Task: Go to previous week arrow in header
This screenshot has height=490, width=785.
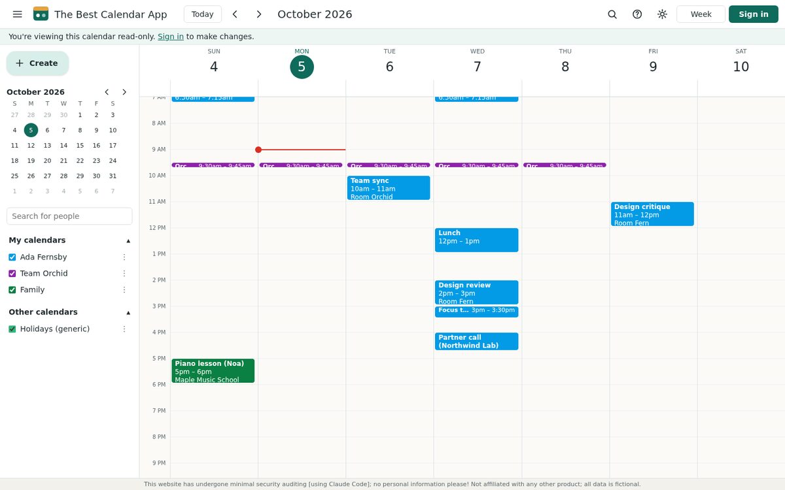Action: click(235, 14)
